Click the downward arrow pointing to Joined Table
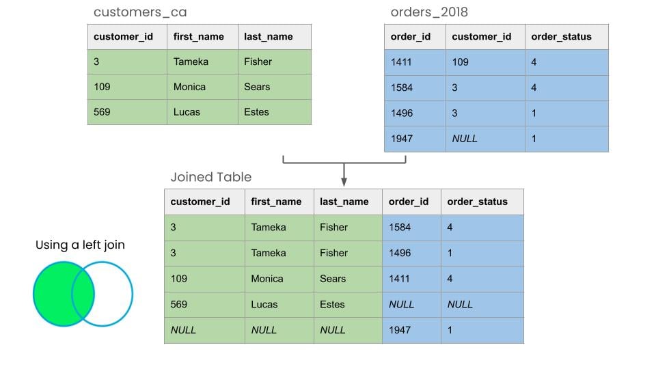Image resolution: width=656 pixels, height=369 pixels. [344, 175]
